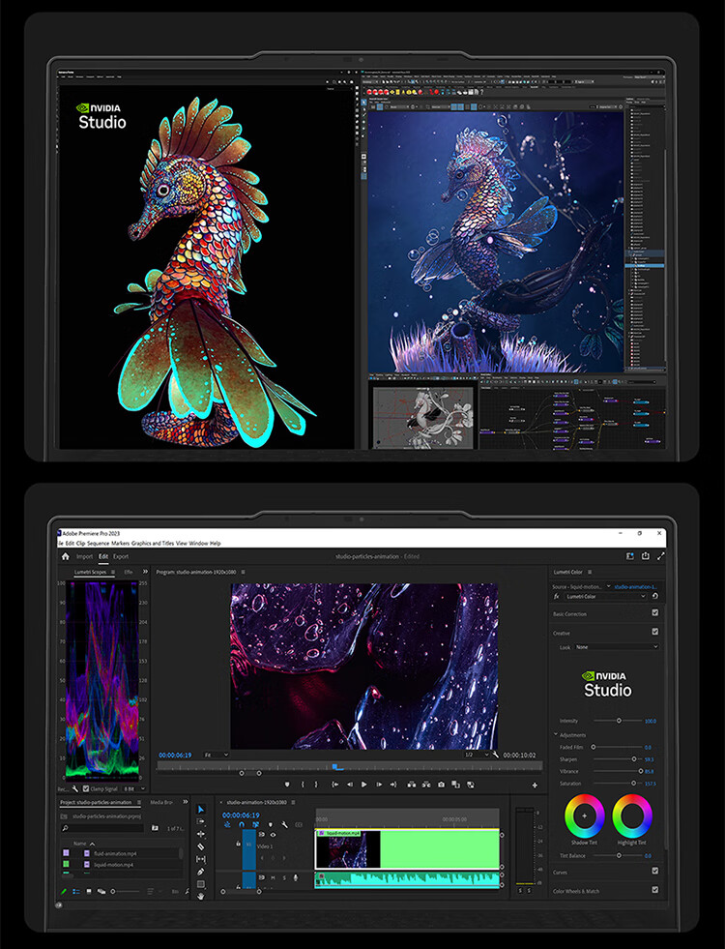
Task: Open the Source clip dropdown arrow
Action: (x=608, y=586)
